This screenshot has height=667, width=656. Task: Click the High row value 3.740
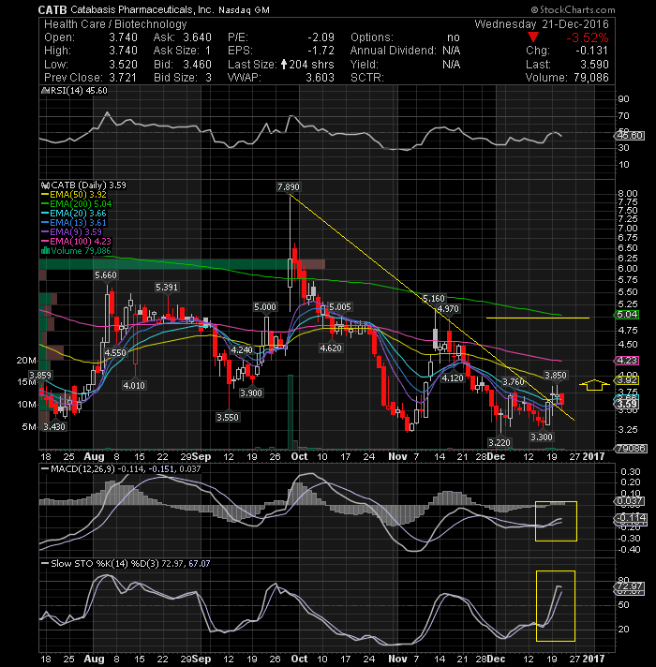pyautogui.click(x=123, y=51)
